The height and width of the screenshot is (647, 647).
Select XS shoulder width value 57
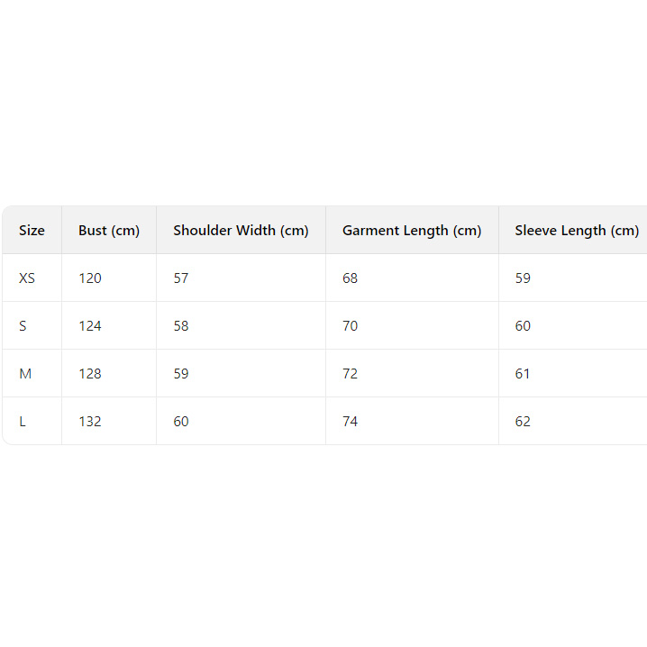pos(181,278)
